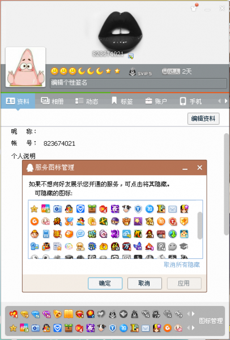Select the orange shield with star icon
The image size is (230, 340).
coord(184,222)
